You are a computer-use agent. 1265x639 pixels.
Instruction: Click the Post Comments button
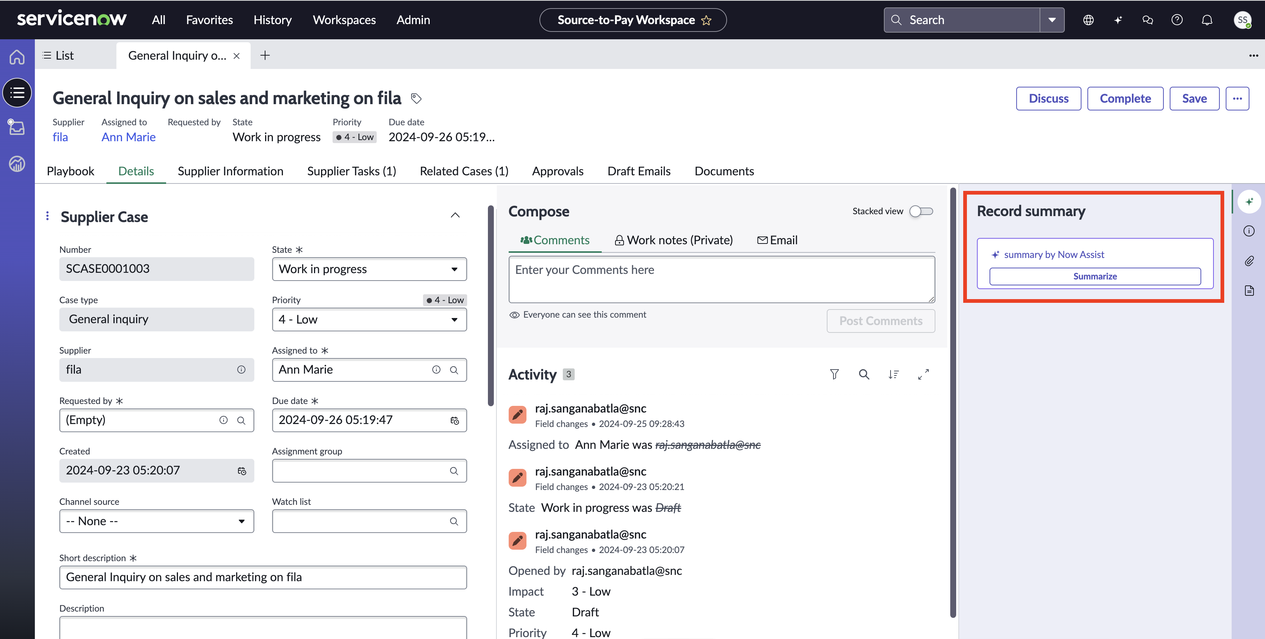(881, 321)
